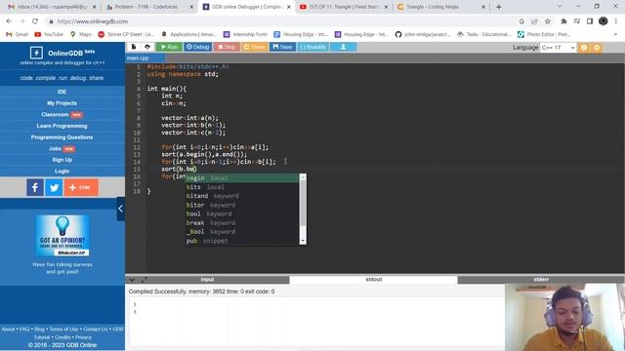
Task: Open Learn Programming in the sidebar
Action: click(62, 126)
